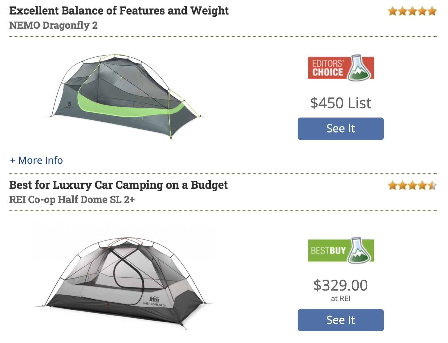Click the $450 List price text
Viewport: 448px width, 343px height.
tap(340, 103)
